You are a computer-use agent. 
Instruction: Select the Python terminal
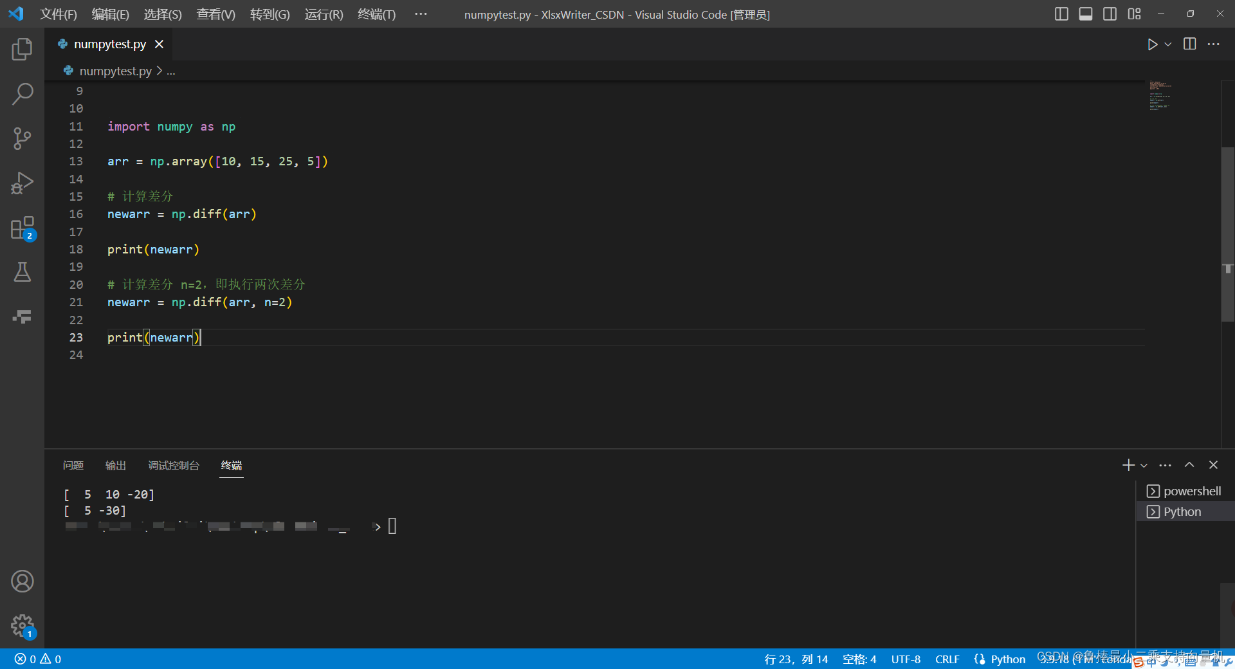(x=1184, y=511)
